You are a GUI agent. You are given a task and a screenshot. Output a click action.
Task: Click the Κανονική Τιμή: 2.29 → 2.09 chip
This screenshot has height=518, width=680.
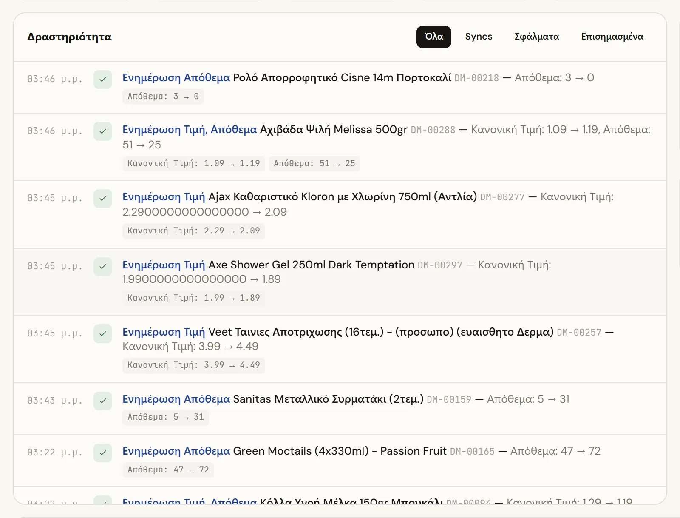(x=194, y=231)
